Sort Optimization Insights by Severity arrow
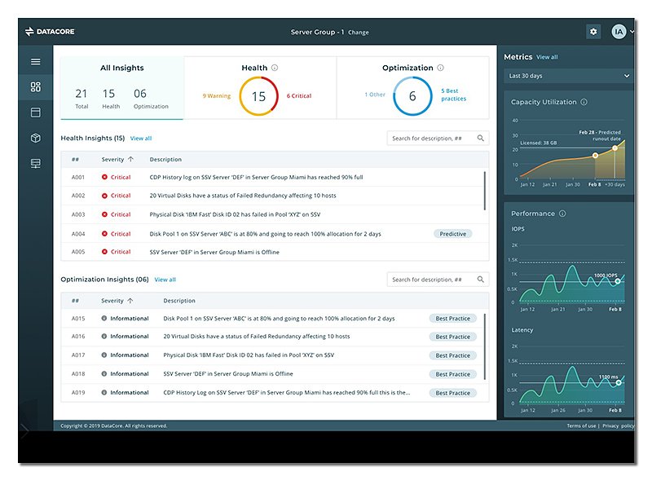 130,301
